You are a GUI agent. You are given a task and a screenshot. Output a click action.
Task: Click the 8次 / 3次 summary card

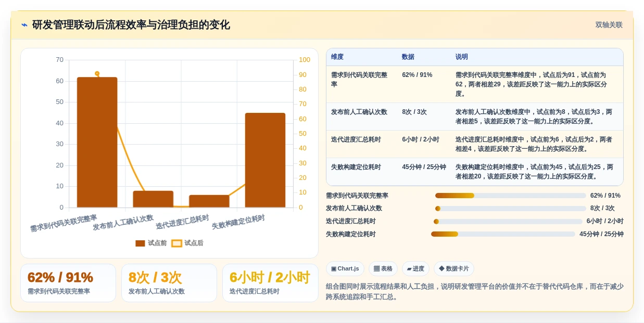point(169,283)
